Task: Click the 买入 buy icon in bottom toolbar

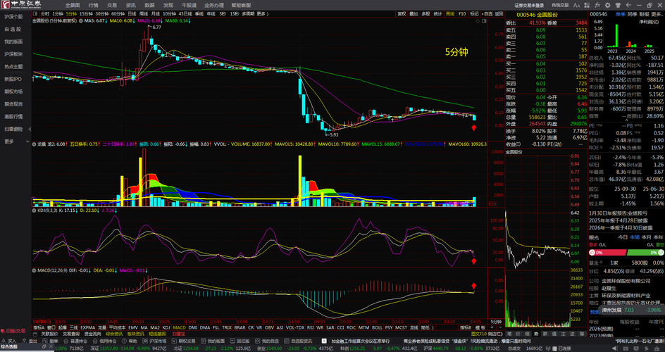Action: [x=4, y=341]
